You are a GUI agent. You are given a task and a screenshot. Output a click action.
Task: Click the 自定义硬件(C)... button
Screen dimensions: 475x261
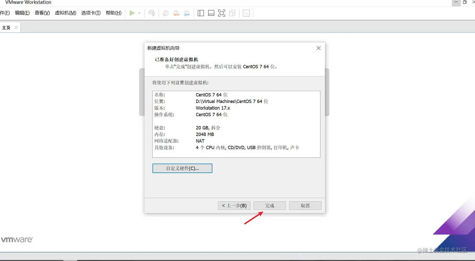182,168
